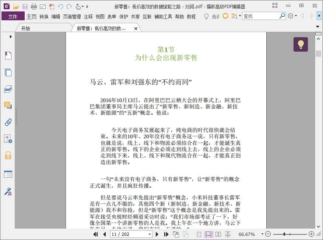Viewport: 323px width, 240px height.
Task: Switch to the 编辑 ribbon tab
Action: pos(56,17)
